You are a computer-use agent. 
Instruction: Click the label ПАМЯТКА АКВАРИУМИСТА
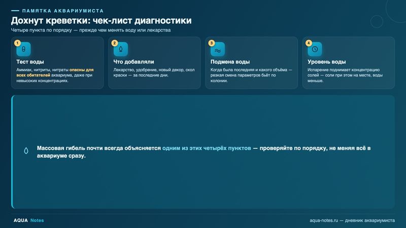(63, 11)
